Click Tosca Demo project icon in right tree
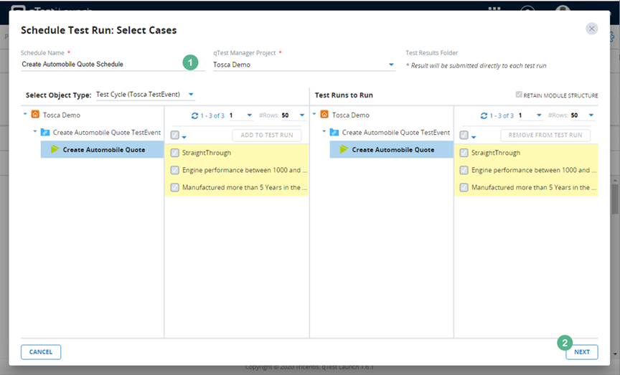Screen dimensions: 620x375 click(x=324, y=115)
